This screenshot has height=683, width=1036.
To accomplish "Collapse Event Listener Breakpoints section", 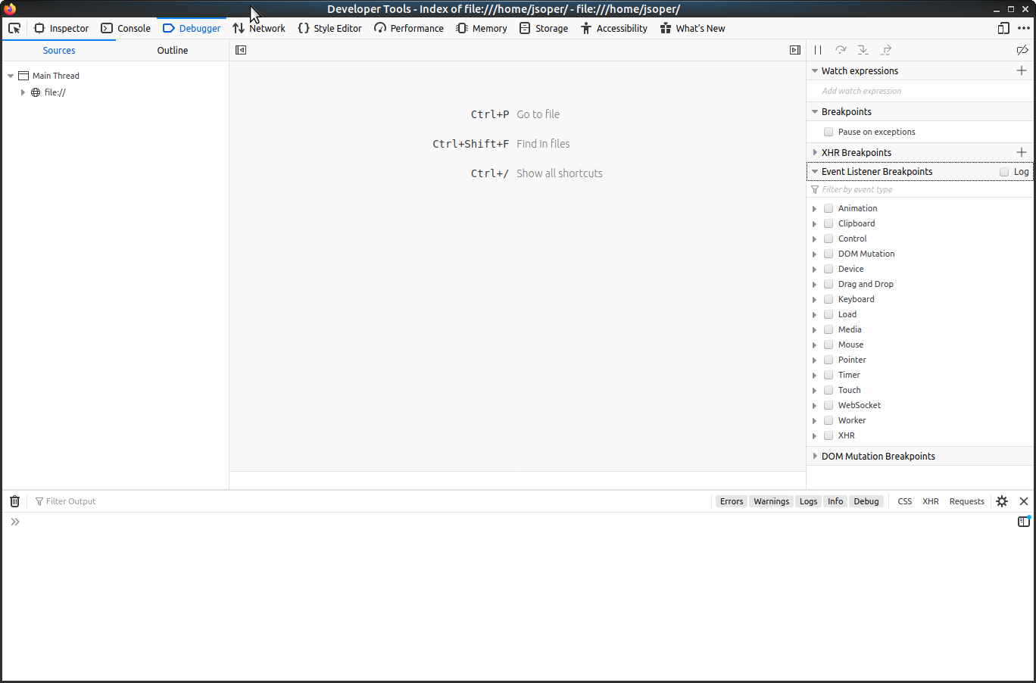I will (815, 172).
